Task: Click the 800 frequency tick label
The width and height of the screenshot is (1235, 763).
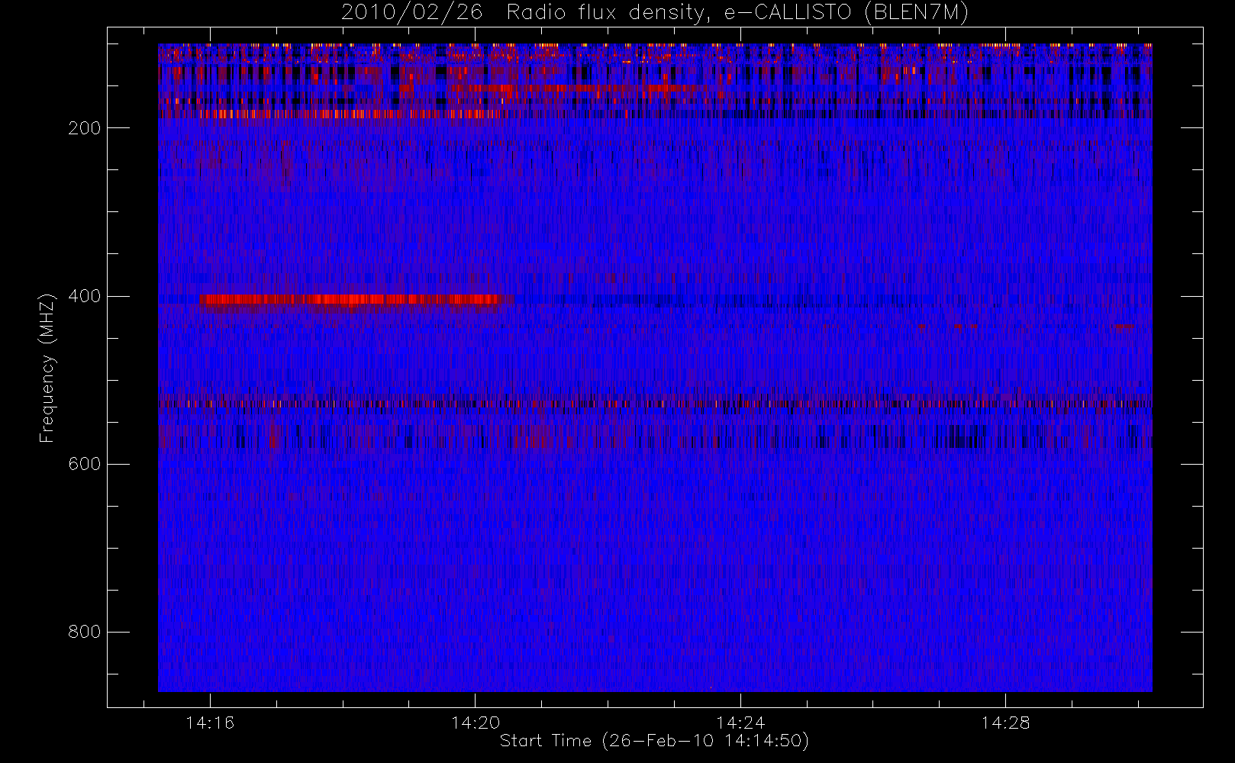Action: pos(84,632)
